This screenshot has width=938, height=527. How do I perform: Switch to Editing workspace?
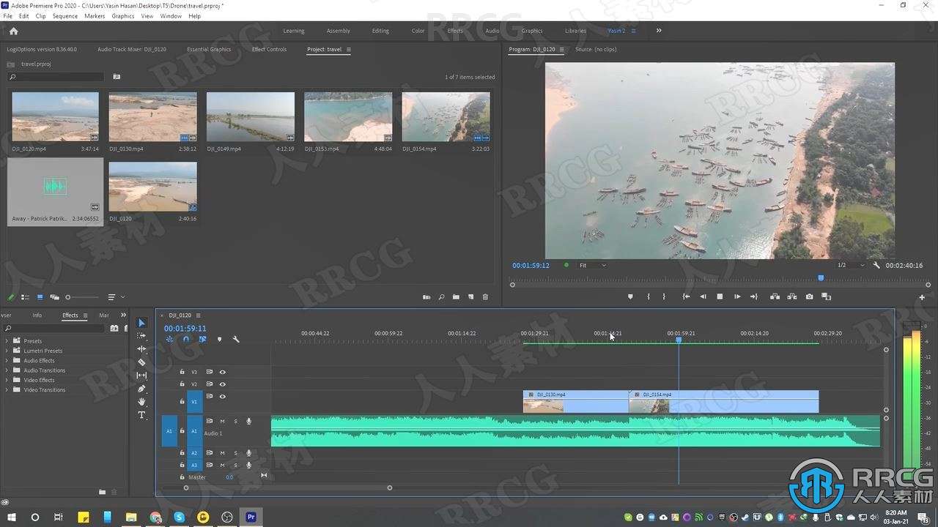(380, 31)
